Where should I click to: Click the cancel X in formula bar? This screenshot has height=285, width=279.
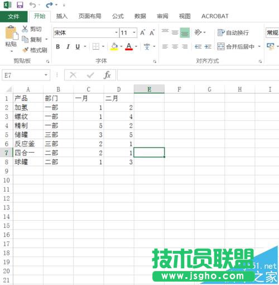click(73, 75)
